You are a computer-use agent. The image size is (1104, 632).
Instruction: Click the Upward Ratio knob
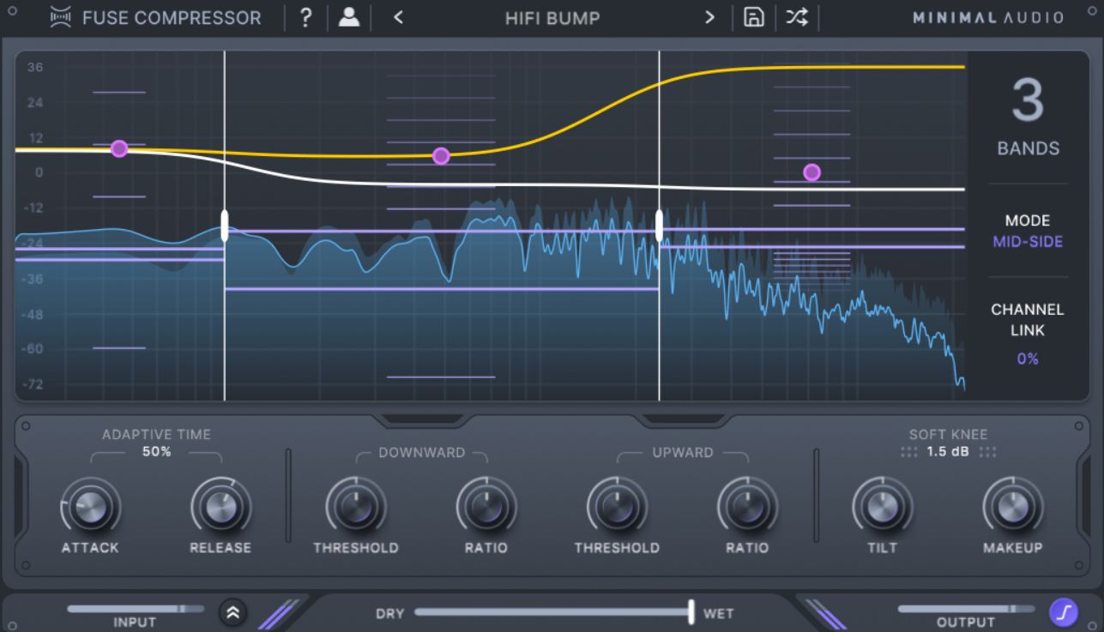tap(747, 507)
